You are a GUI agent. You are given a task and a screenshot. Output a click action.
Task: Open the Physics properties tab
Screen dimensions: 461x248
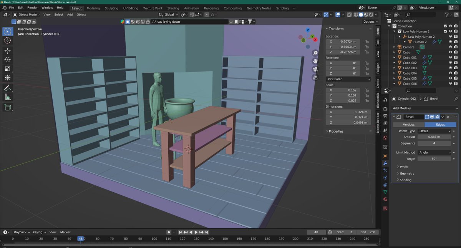click(x=385, y=178)
